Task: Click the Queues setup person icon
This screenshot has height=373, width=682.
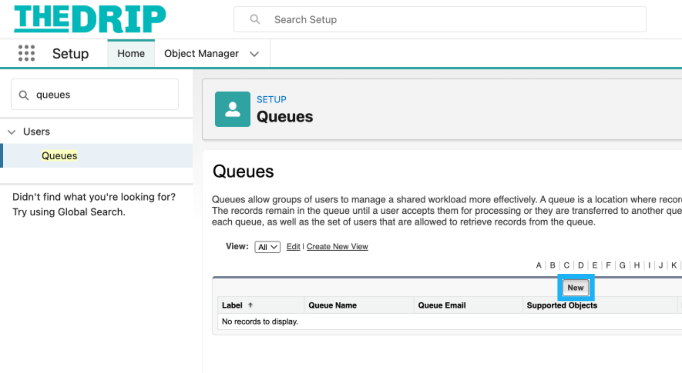Action: tap(233, 109)
